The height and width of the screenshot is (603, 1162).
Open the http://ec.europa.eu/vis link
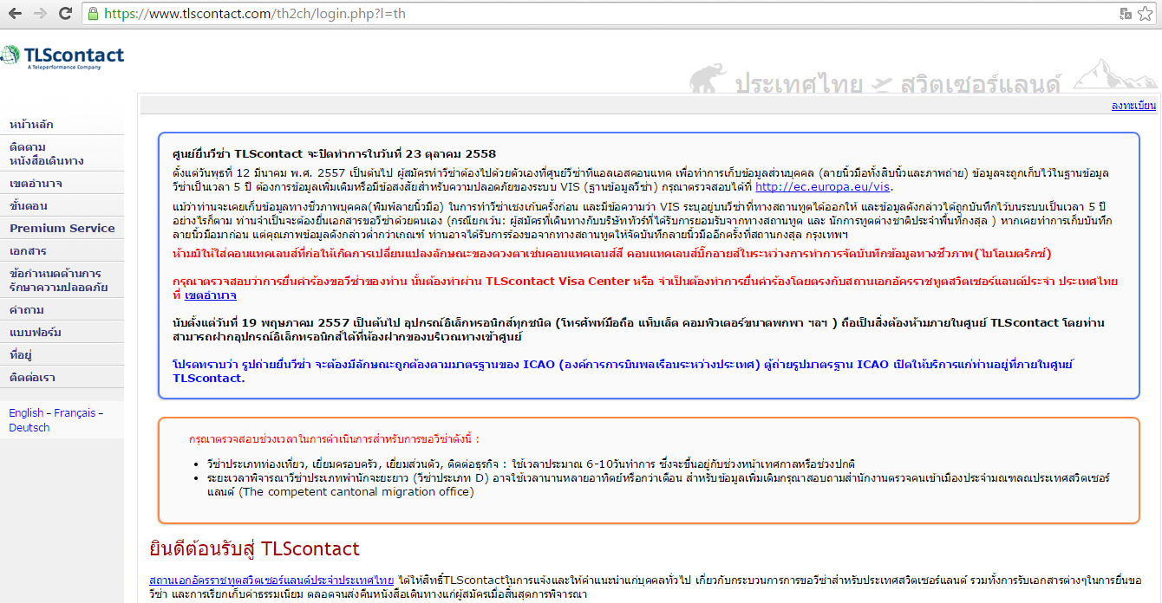[x=822, y=186]
